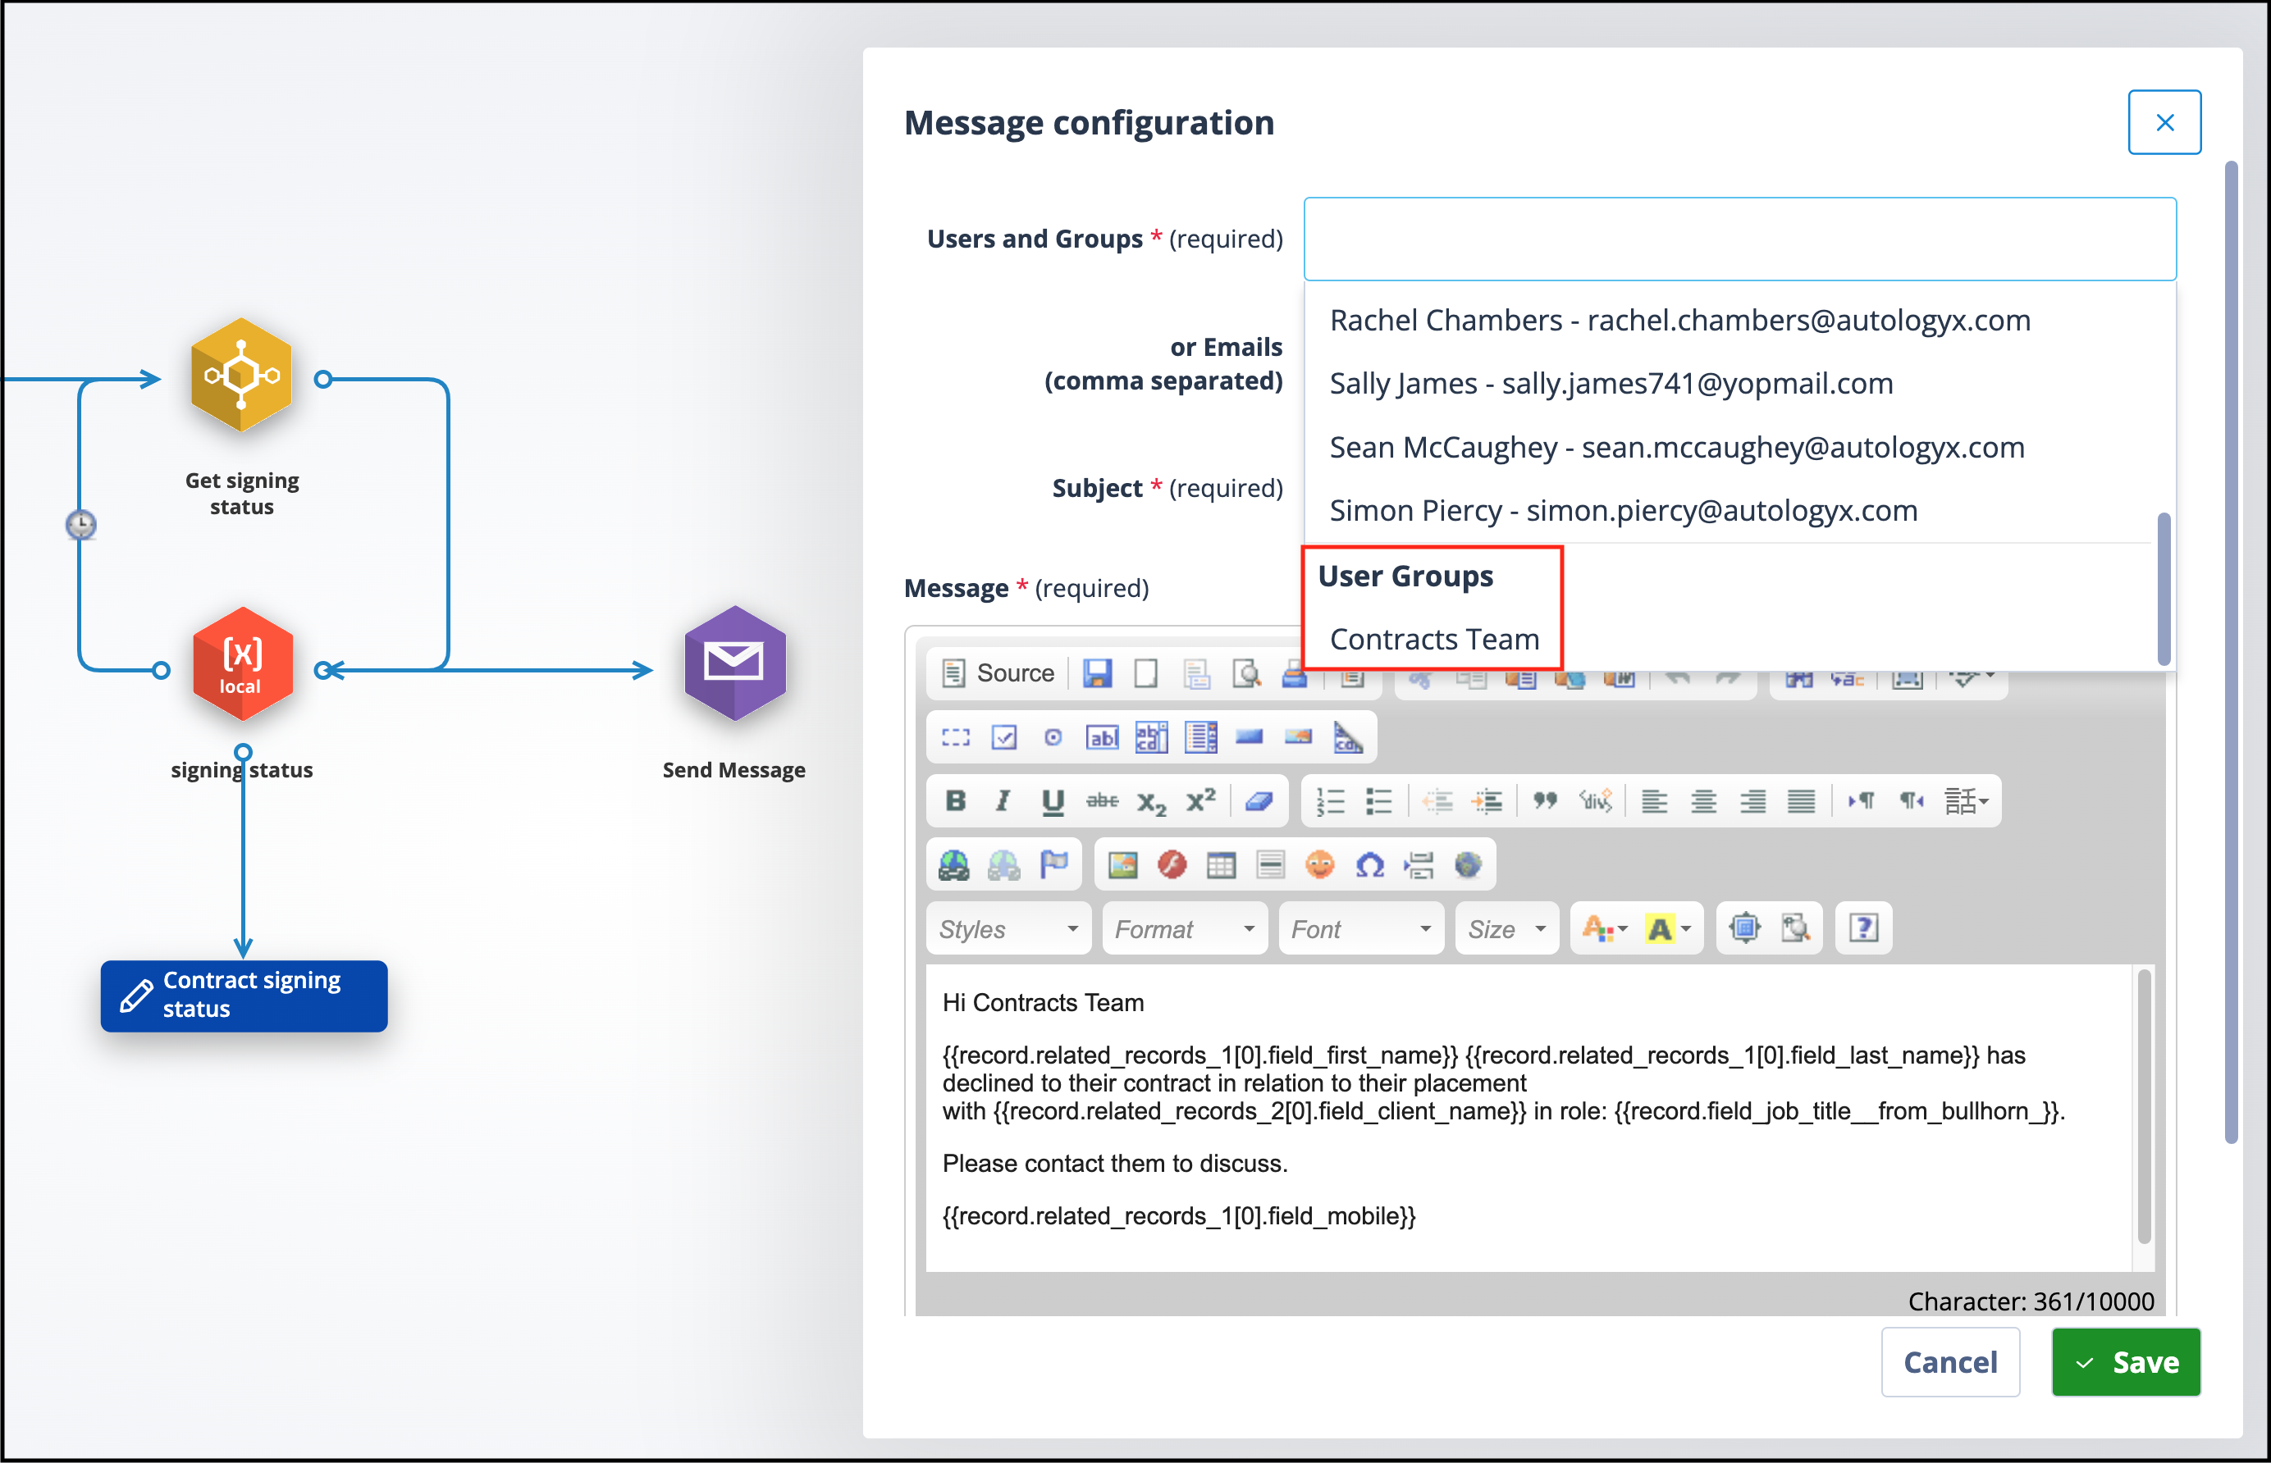
Task: Click the Preview magnifier page icon
Action: [1245, 673]
